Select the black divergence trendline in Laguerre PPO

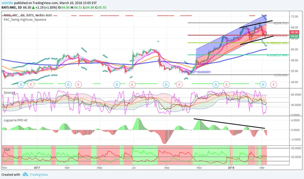229,123
